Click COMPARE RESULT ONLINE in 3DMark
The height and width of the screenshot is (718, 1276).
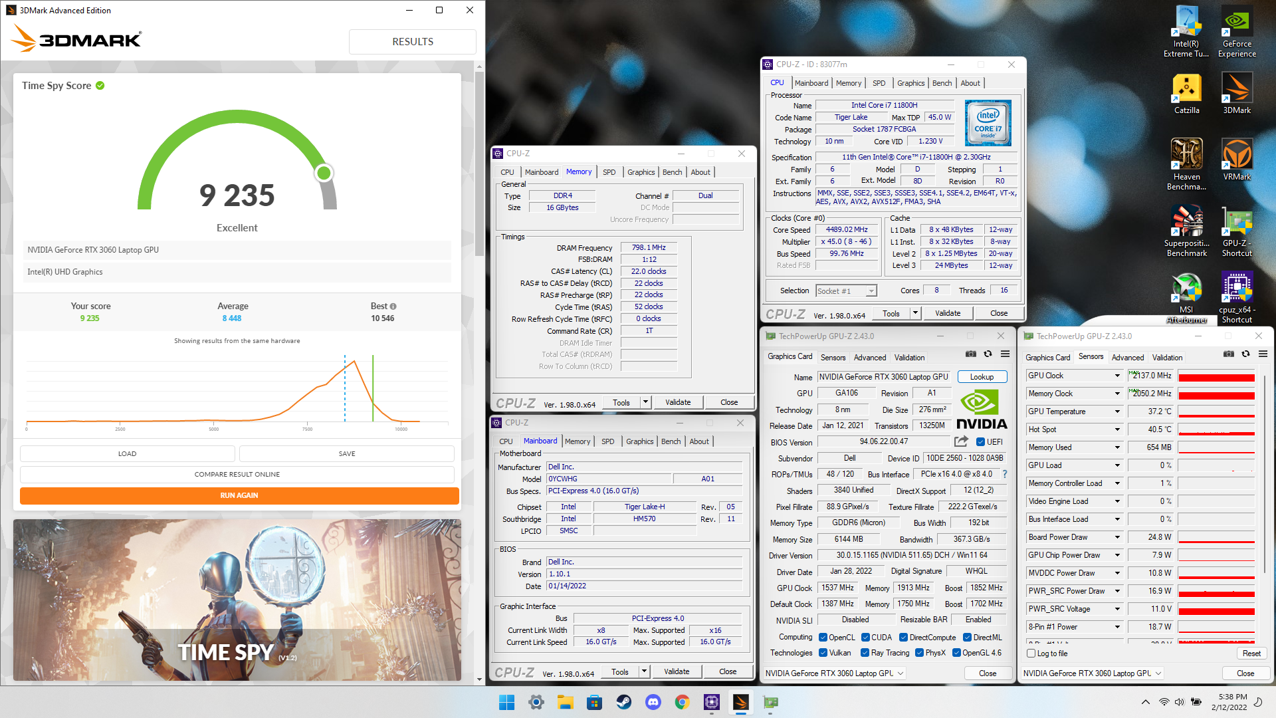coord(237,475)
